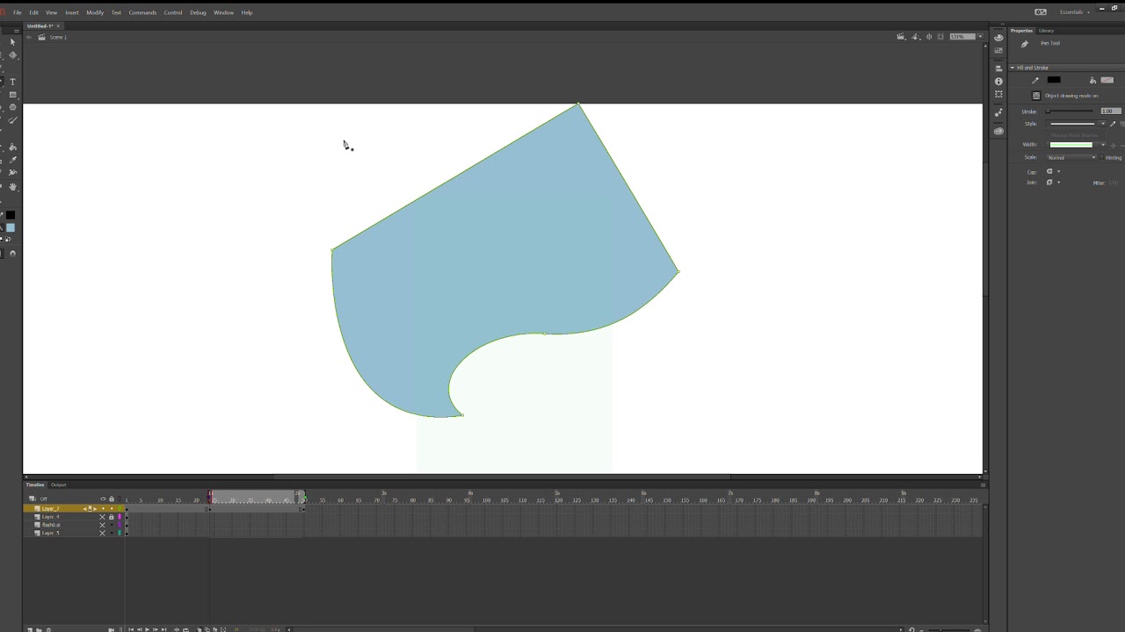Image resolution: width=1125 pixels, height=632 pixels.
Task: Select the PolyStar polygon tool
Action: pyautogui.click(x=12, y=106)
